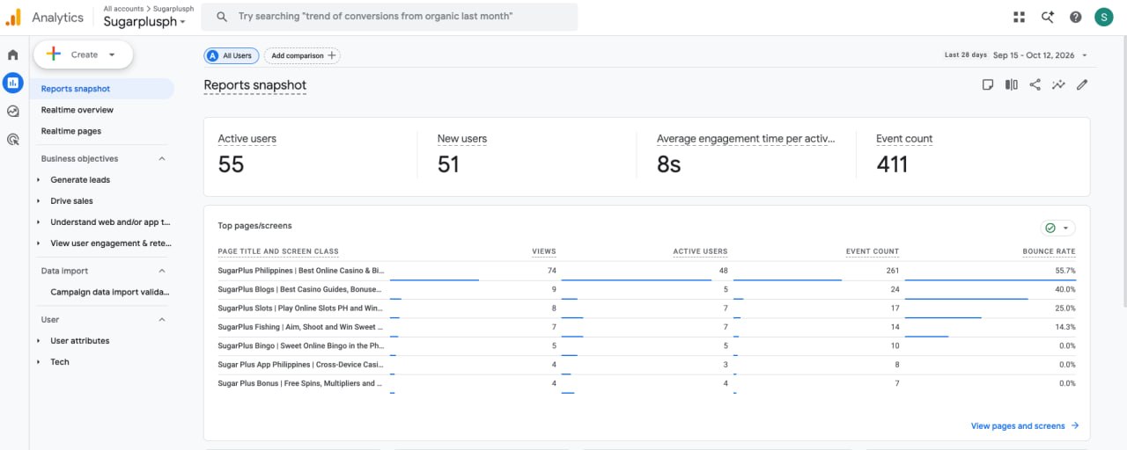Open View pages and screens link

click(x=1018, y=426)
